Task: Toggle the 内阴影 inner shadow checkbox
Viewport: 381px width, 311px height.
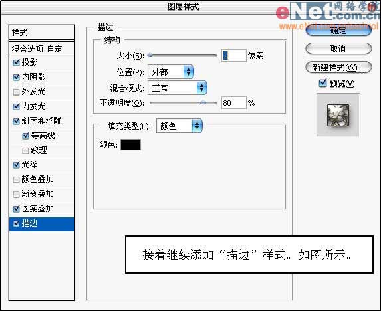Action: (16, 78)
